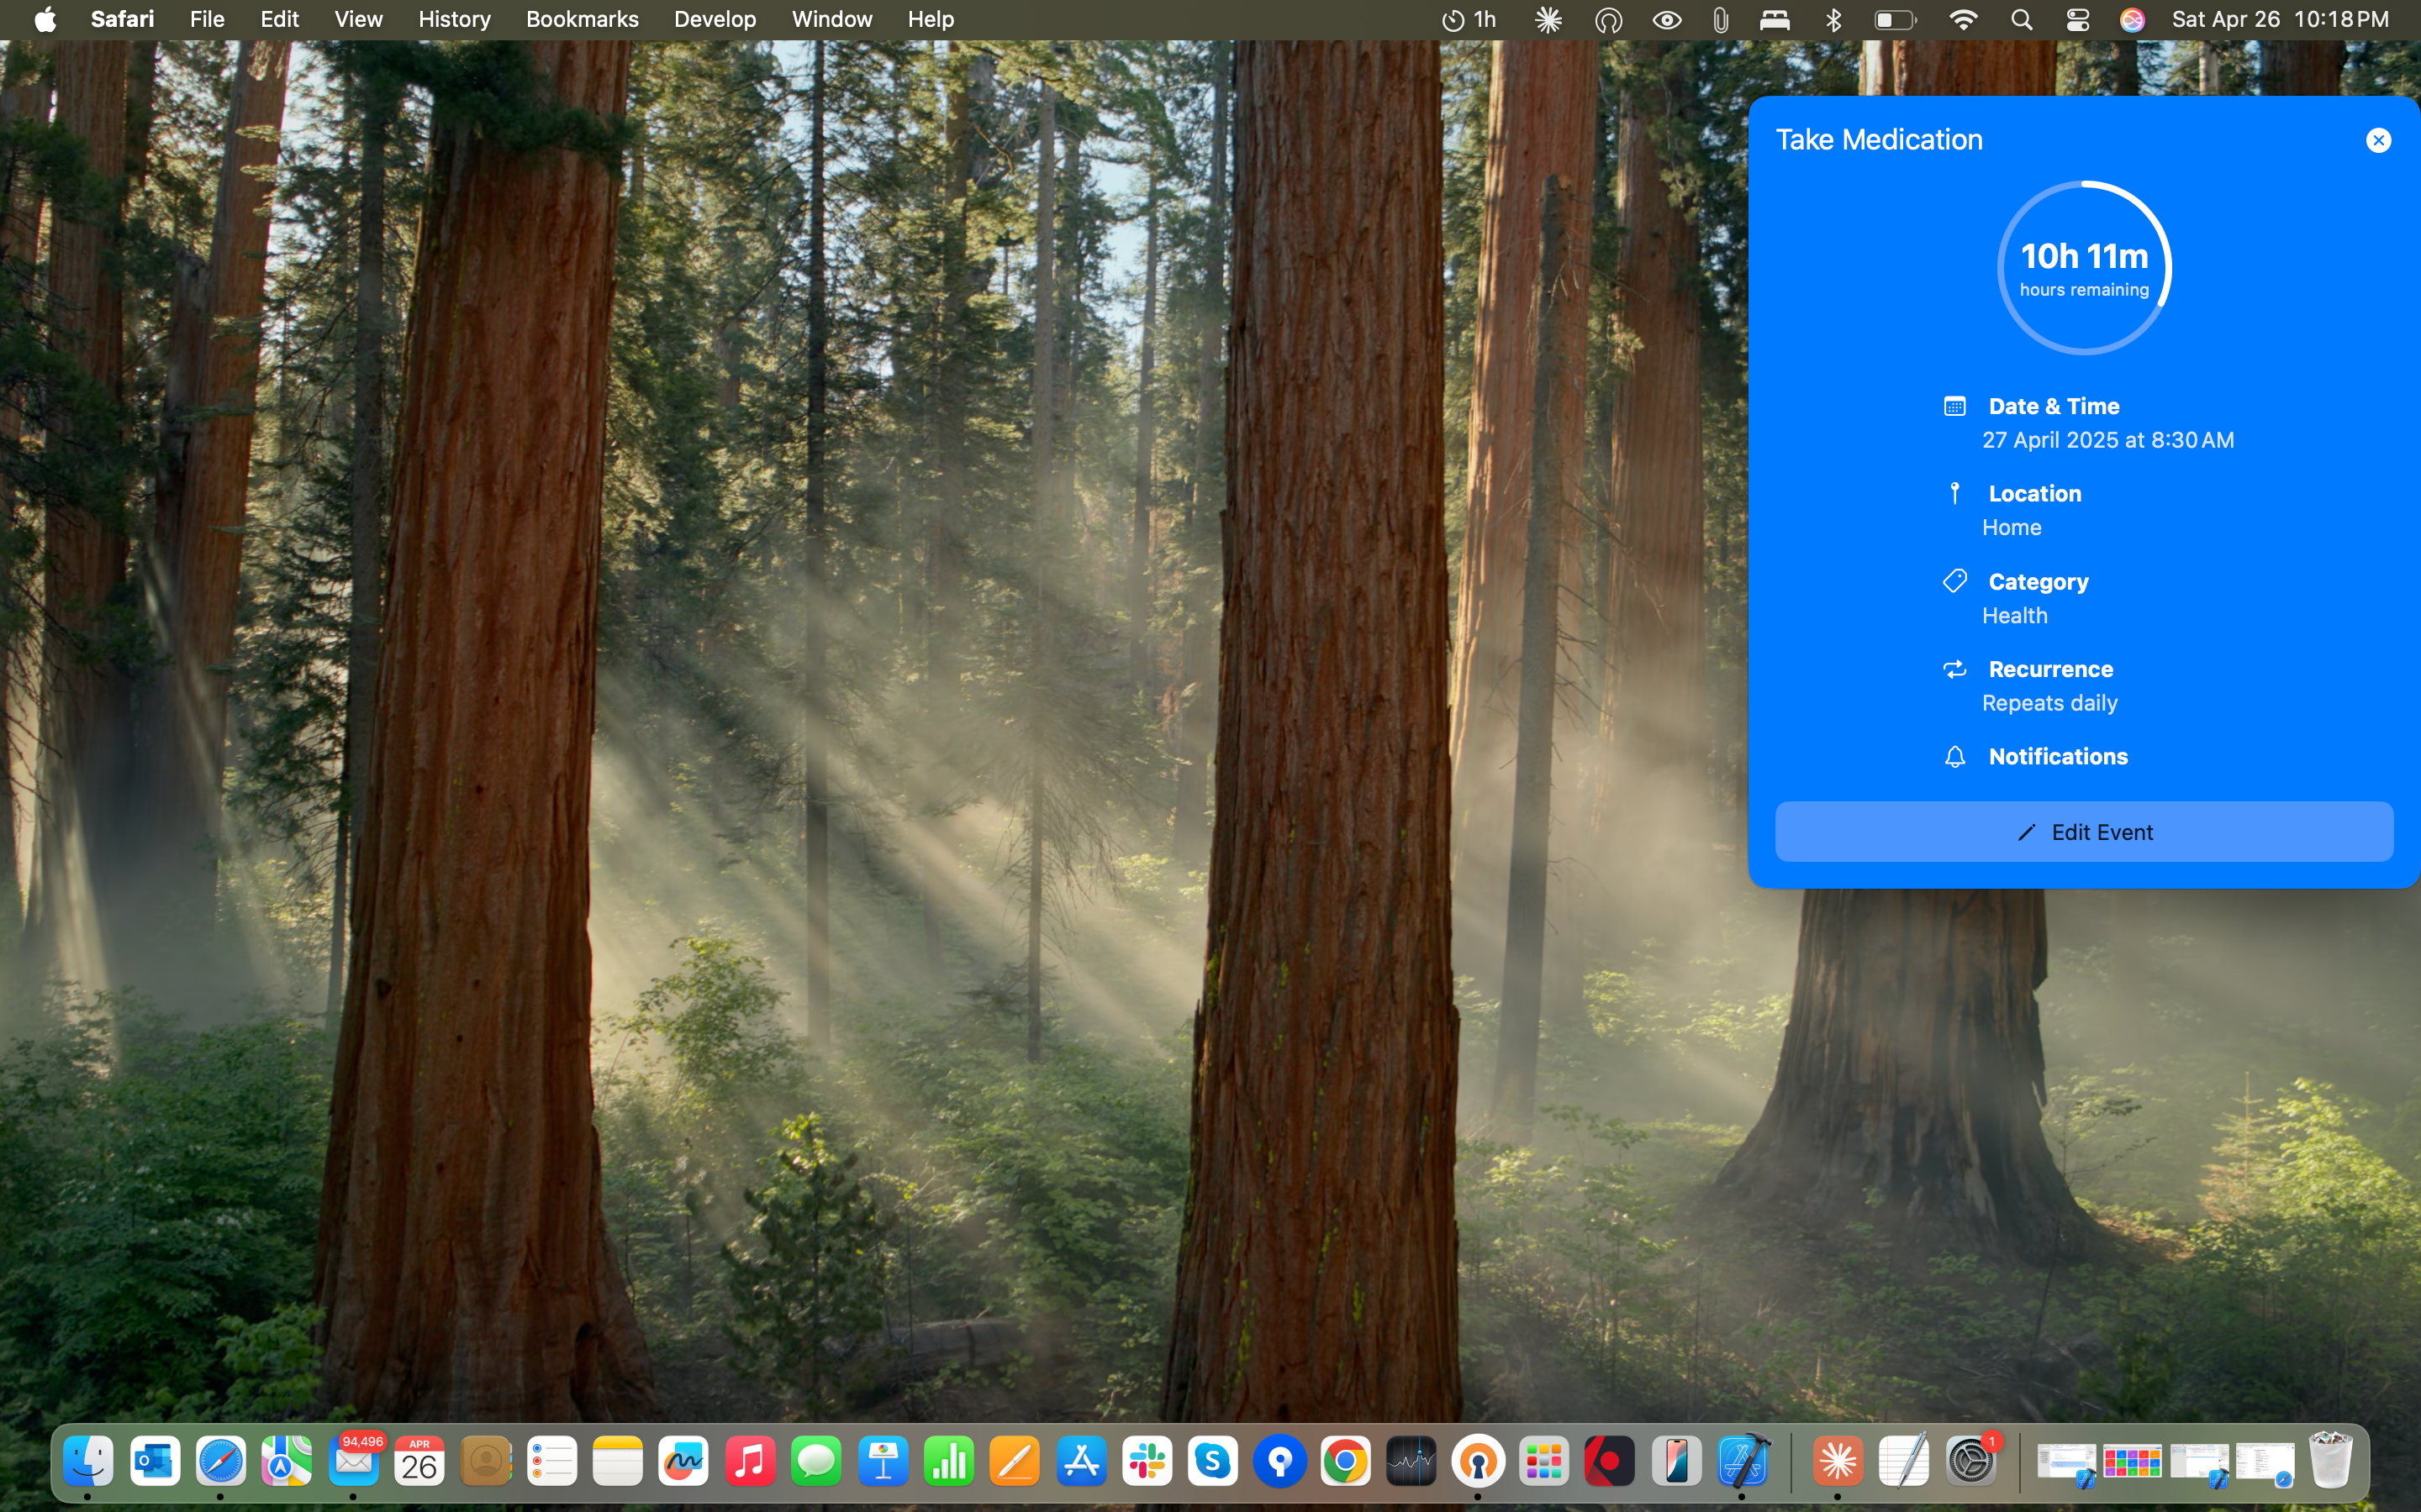Screen dimensions: 2421x1512
Task: Select the 'Repeats daily' recurrence value
Action: [2049, 703]
